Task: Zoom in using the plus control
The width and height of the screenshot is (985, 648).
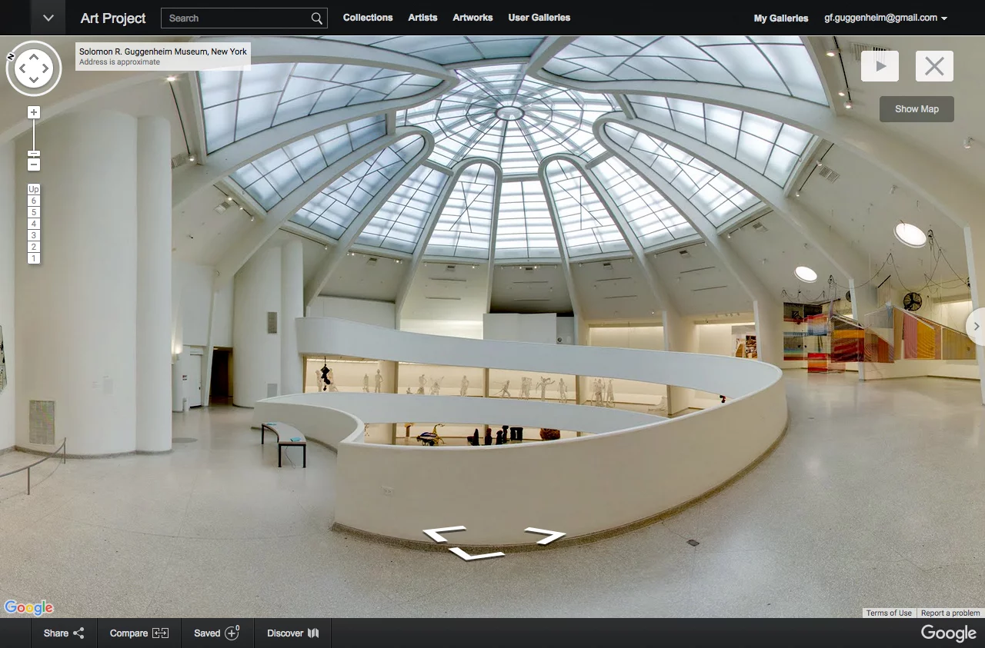Action: coord(33,112)
